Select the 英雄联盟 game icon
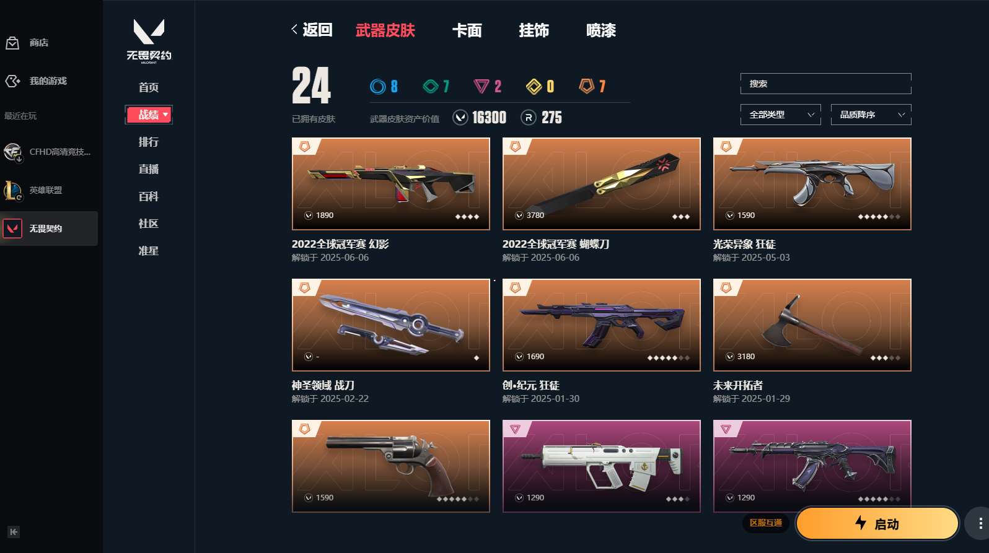Image resolution: width=989 pixels, height=553 pixels. 12,190
